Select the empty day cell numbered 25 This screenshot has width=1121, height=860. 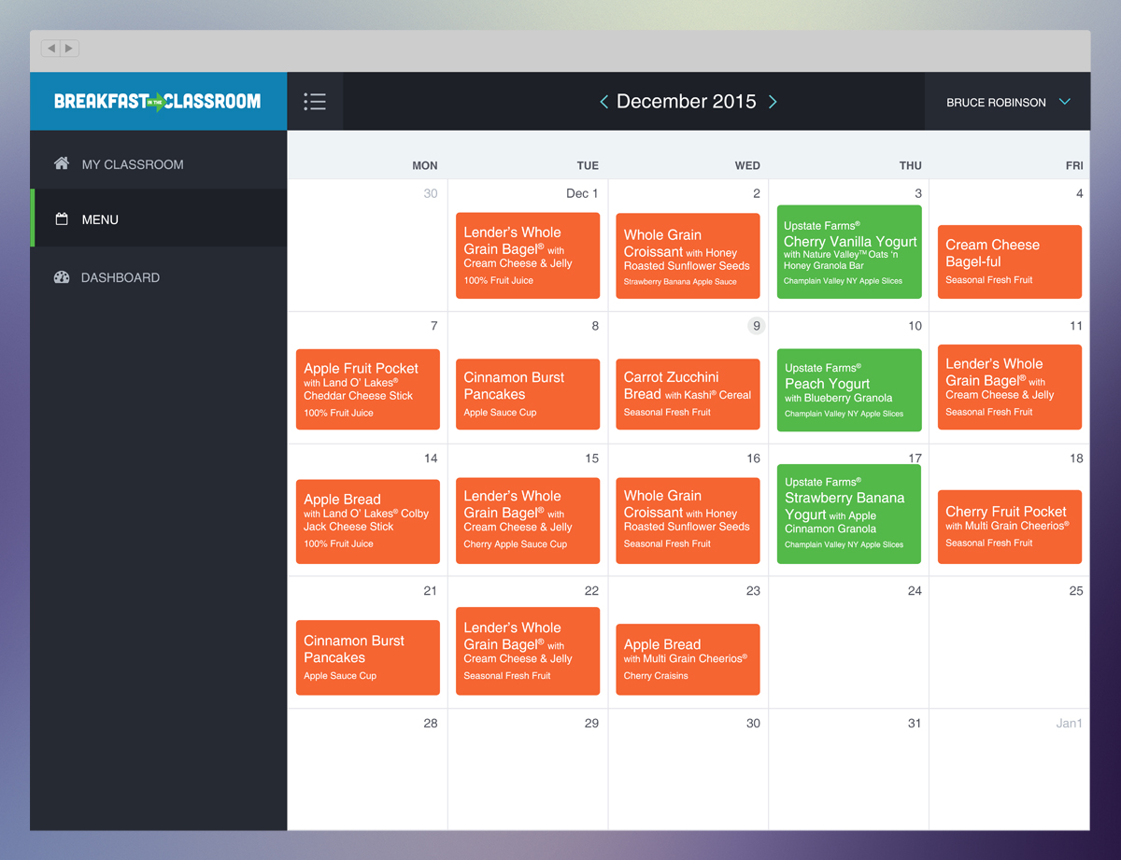(x=1010, y=642)
